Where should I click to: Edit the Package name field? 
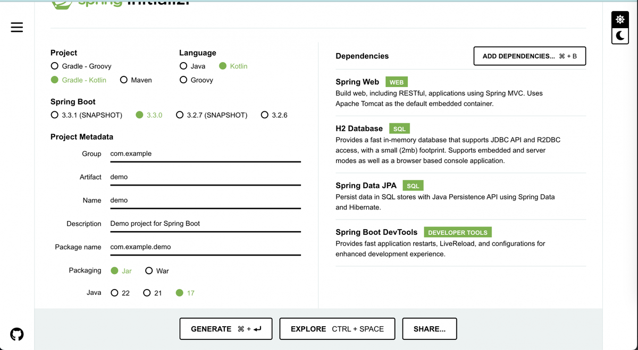(205, 247)
